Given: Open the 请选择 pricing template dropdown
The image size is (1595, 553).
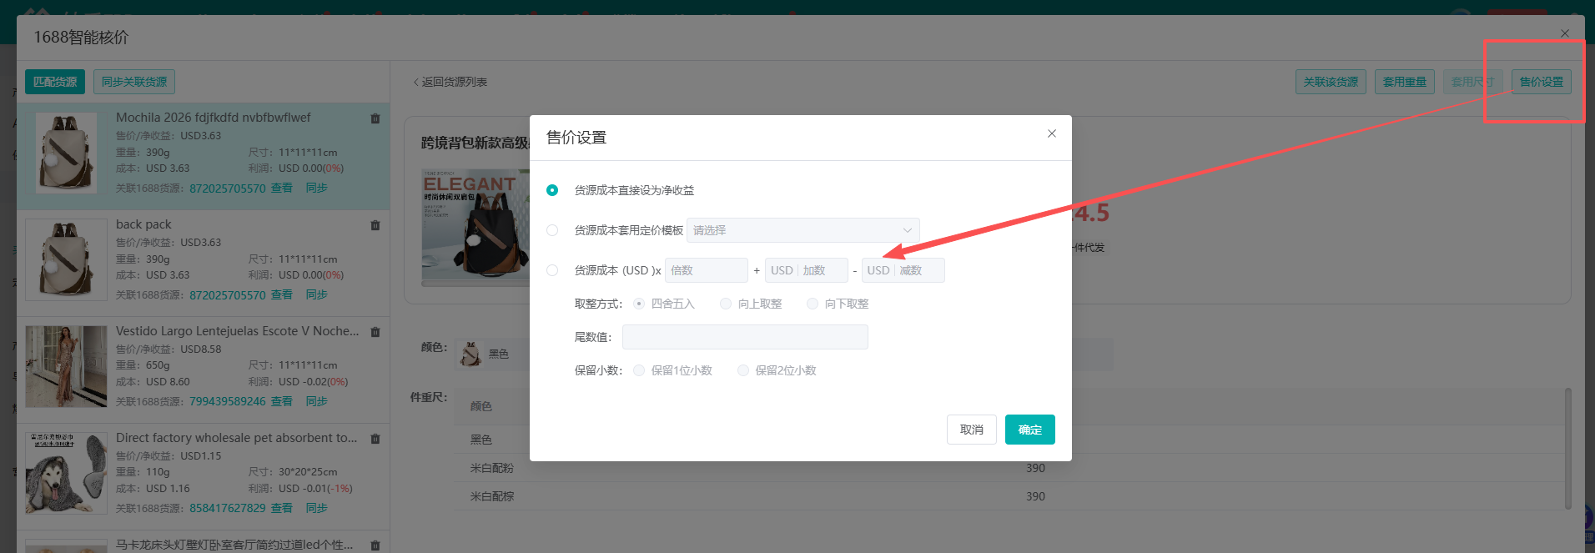Looking at the screenshot, I should click(803, 230).
